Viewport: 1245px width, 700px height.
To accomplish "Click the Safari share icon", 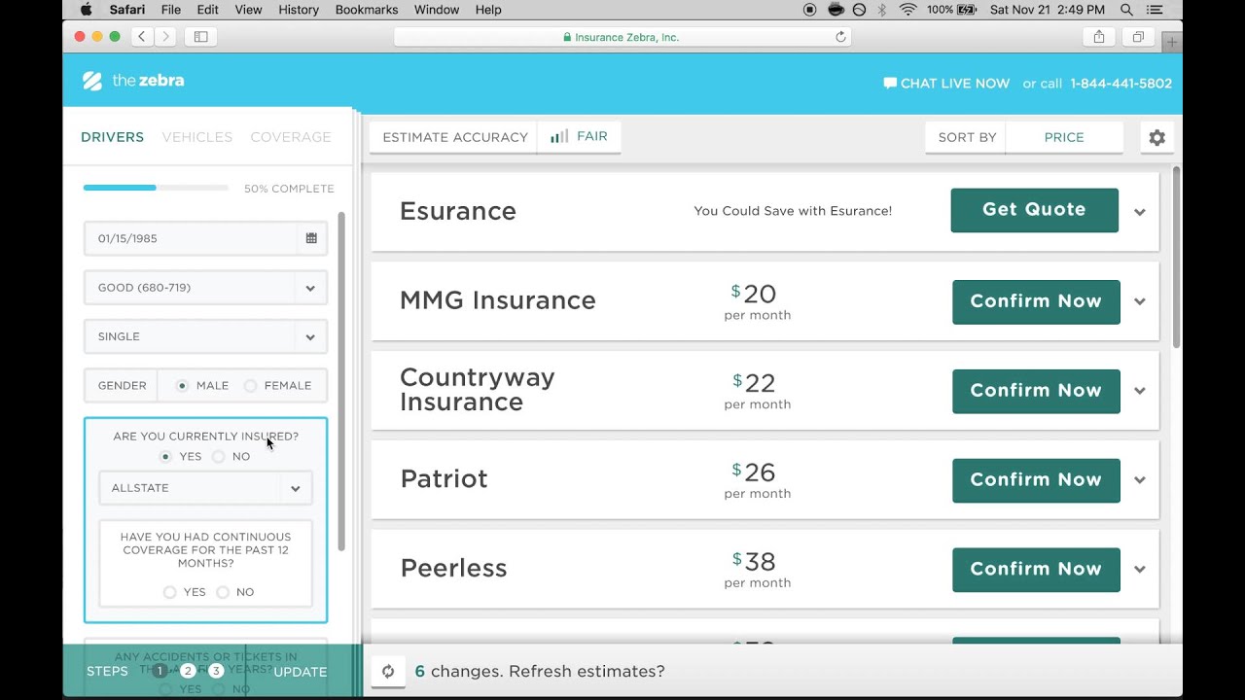I will [1099, 37].
